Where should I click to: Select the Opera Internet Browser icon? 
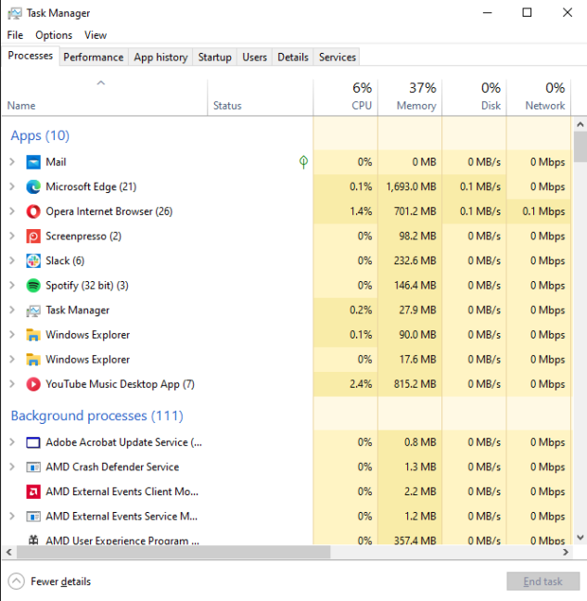point(33,211)
